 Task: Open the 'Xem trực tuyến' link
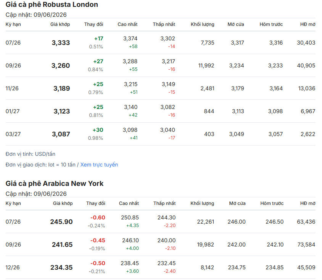(99, 165)
